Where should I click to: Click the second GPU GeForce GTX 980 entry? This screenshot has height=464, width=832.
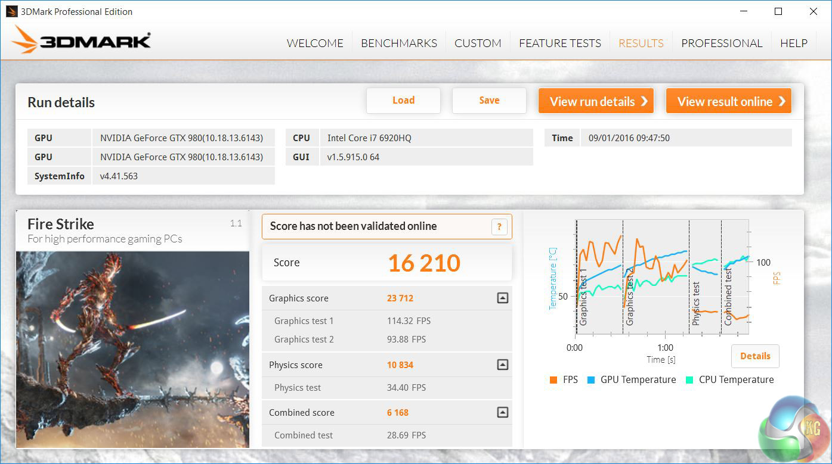pos(181,157)
